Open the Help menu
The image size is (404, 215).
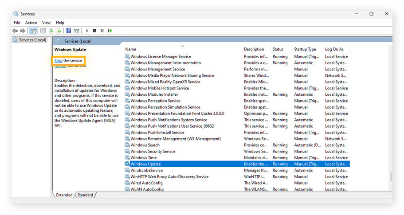[60, 23]
